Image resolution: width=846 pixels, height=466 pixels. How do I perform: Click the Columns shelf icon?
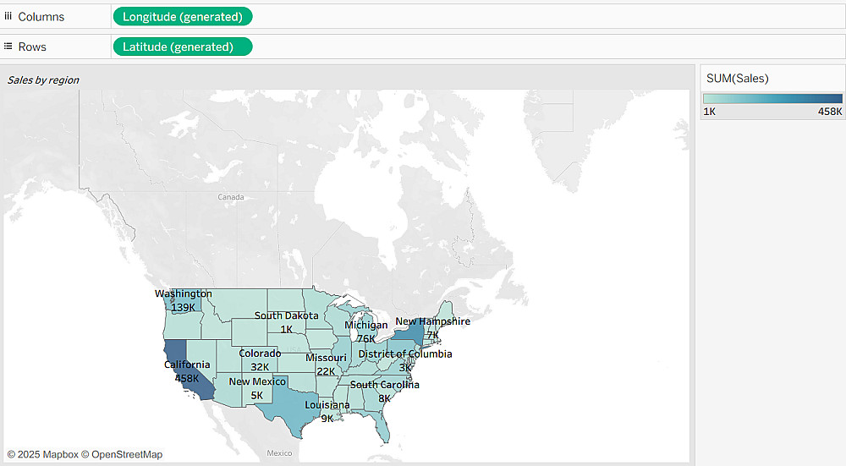(8, 16)
